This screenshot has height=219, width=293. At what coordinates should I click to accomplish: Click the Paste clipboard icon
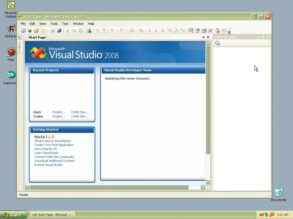81,31
